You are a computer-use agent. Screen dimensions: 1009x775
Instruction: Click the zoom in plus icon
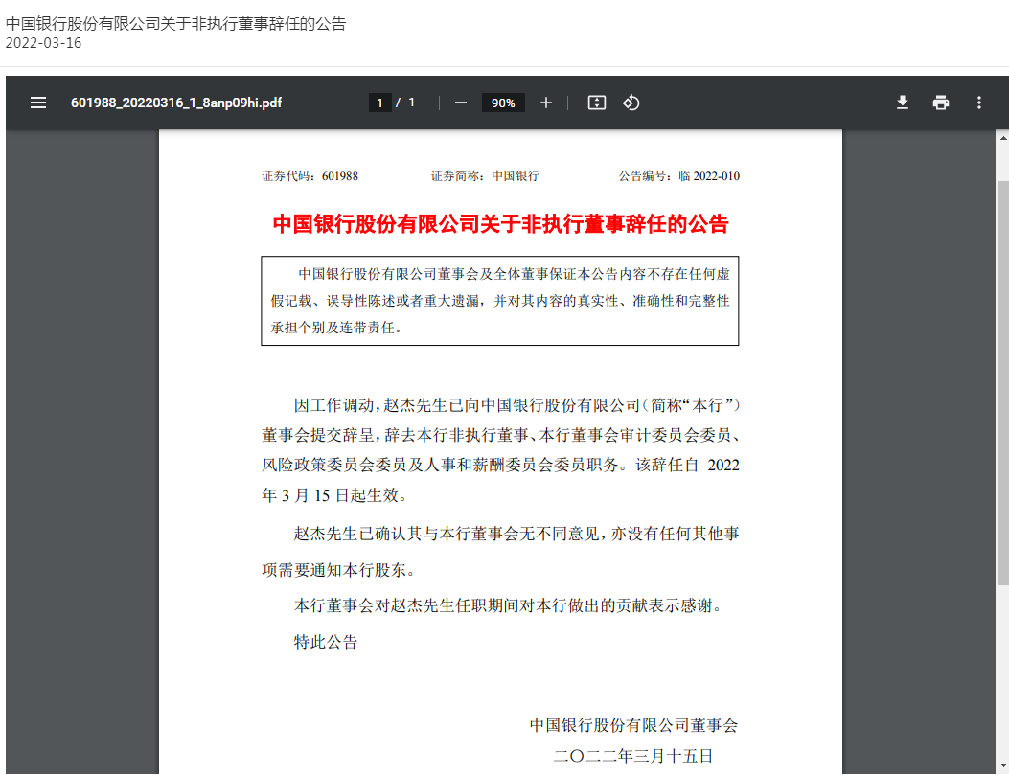(x=545, y=103)
